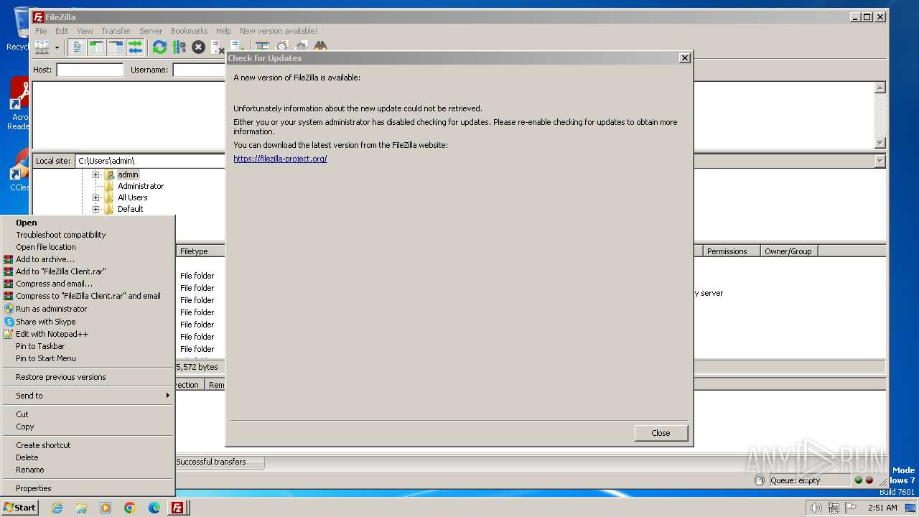Expand the Default folder tree node
Image resolution: width=919 pixels, height=517 pixels.
[x=95, y=209]
